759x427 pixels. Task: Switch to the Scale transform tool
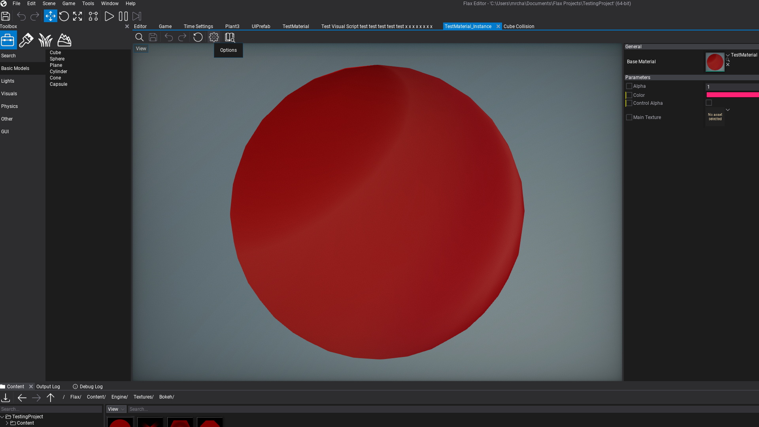pyautogui.click(x=77, y=16)
